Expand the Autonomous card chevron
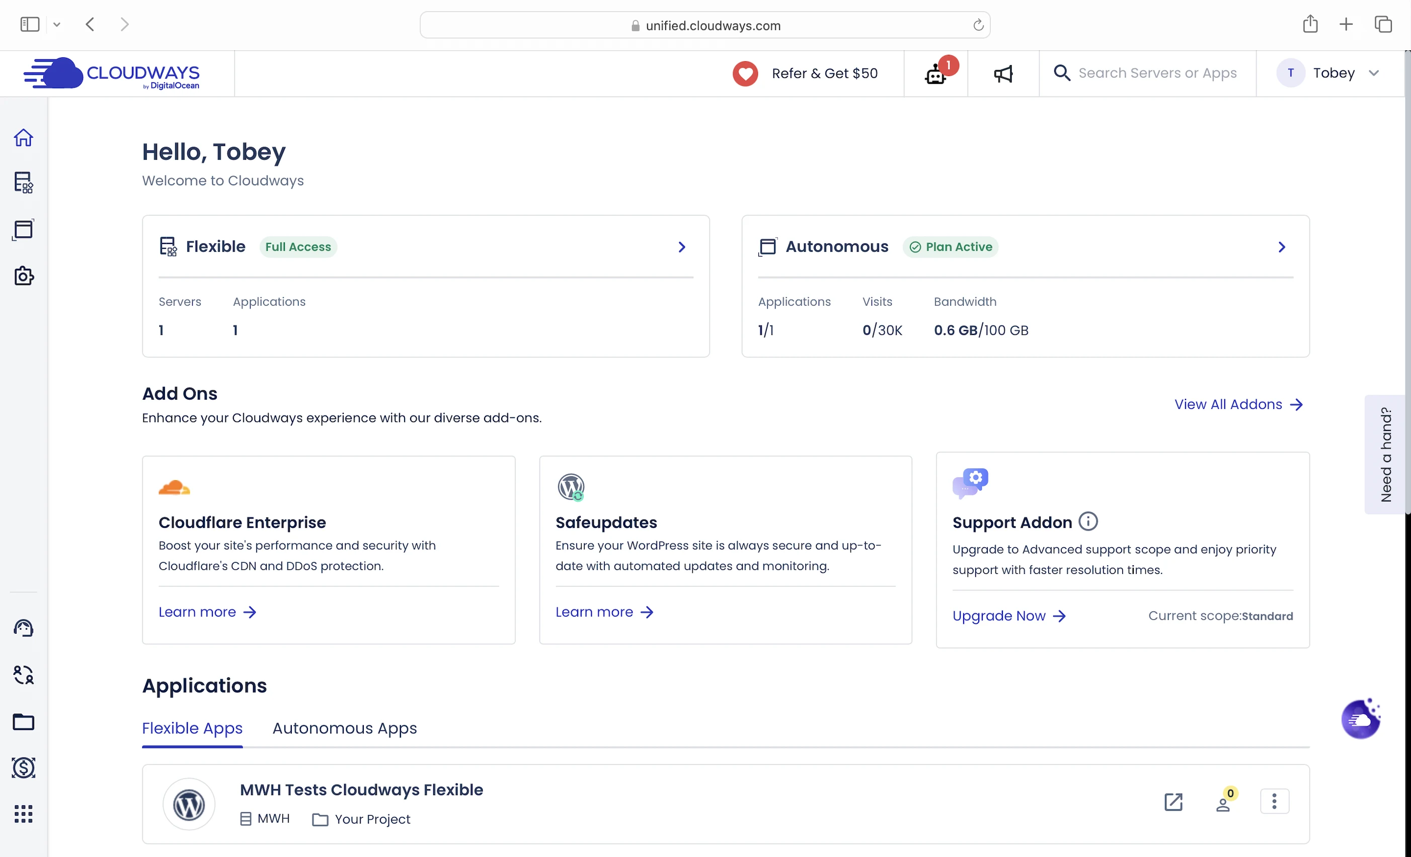This screenshot has width=1411, height=857. coord(1282,247)
